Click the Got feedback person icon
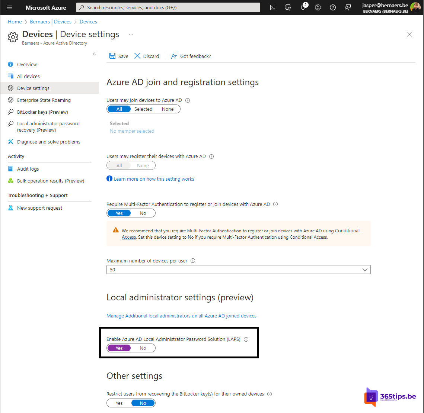The width and height of the screenshot is (424, 413). click(x=174, y=56)
